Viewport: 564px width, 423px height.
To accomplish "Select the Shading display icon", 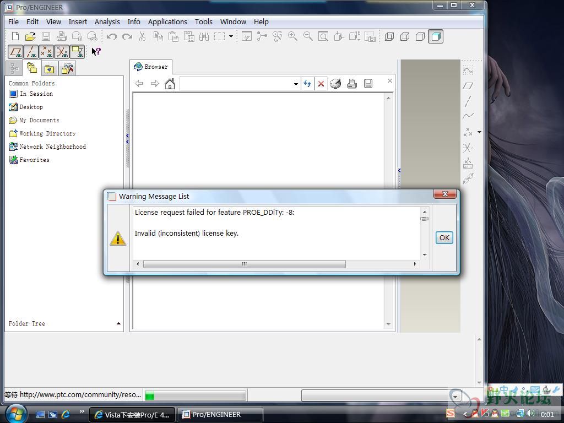I will pyautogui.click(x=436, y=36).
